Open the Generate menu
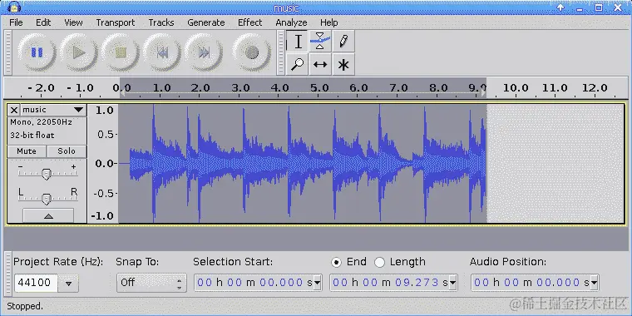Screen dimensions: 632x316 206,22
